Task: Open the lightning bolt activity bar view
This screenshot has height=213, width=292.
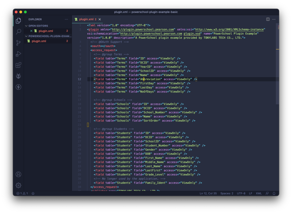Action: [x=18, y=87]
